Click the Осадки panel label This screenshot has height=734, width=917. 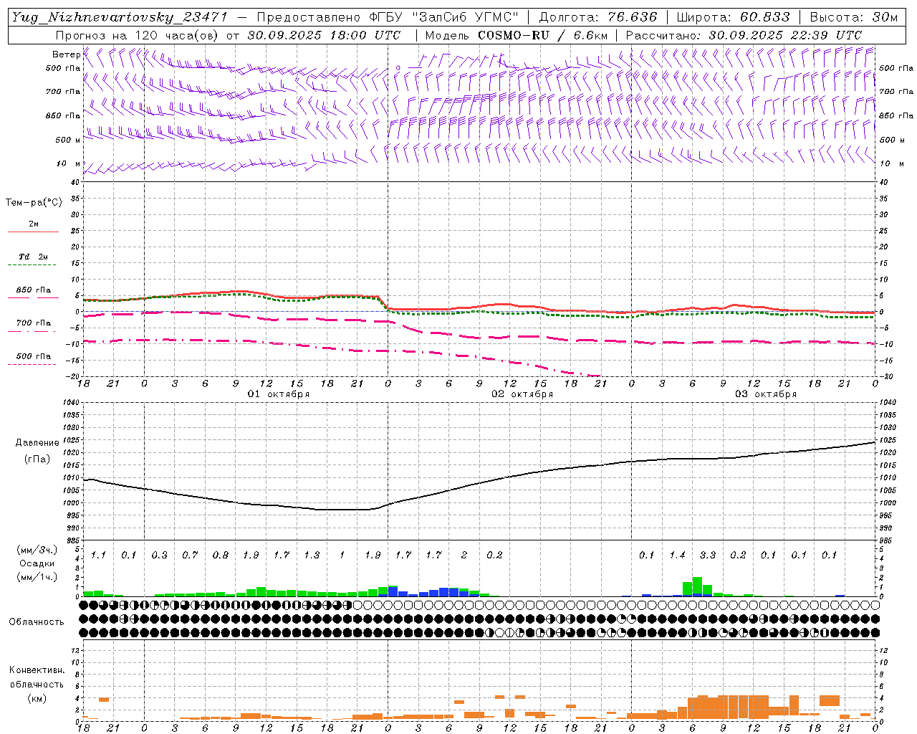click(x=37, y=563)
